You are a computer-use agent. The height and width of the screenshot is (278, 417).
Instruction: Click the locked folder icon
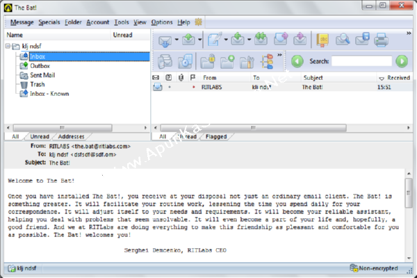tap(208, 61)
